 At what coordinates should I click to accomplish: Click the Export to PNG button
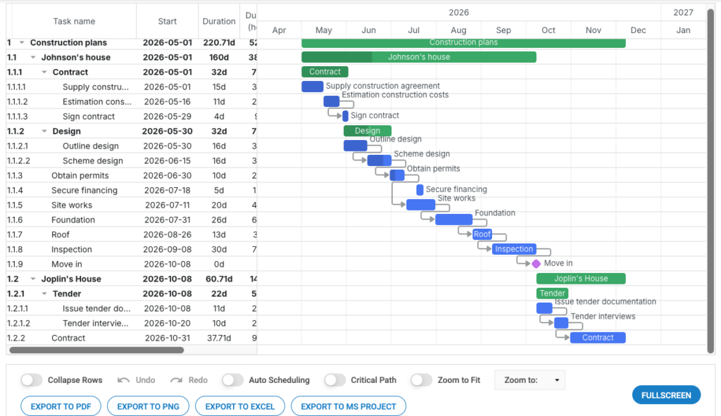pos(148,406)
